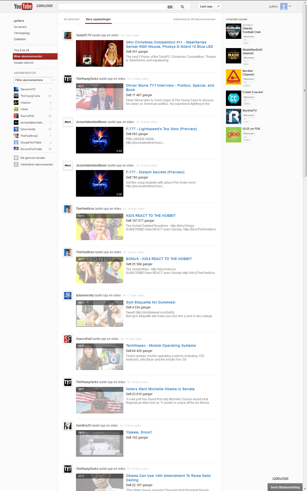This screenshot has width=307, height=491.
Task: Open Zemfira25 avatar in the feed
Action: pyautogui.click(x=68, y=426)
